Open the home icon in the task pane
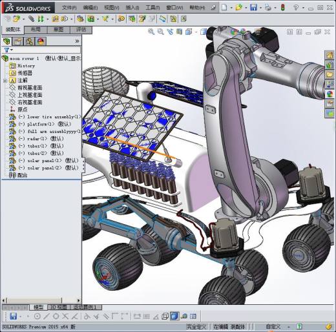Screen dimensions: 336x332 (330, 55)
